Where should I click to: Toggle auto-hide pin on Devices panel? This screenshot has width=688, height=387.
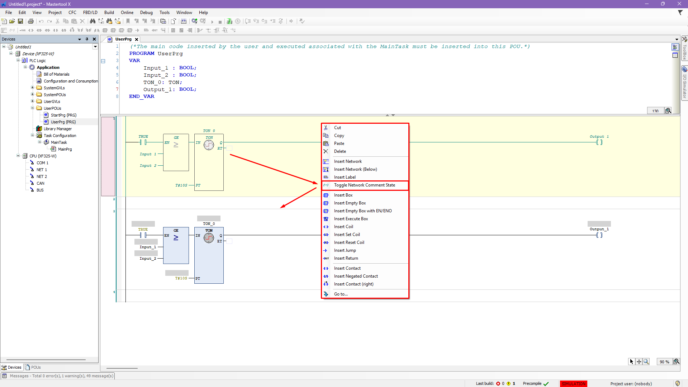pos(87,39)
